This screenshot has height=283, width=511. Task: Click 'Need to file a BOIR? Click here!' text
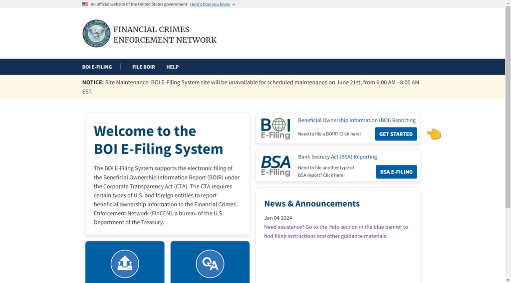coord(329,134)
